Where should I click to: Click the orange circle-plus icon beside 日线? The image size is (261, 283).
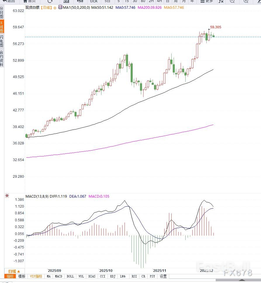(x=56, y=7)
